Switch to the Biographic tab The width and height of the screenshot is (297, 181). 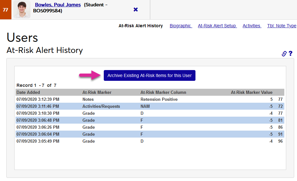point(181,26)
